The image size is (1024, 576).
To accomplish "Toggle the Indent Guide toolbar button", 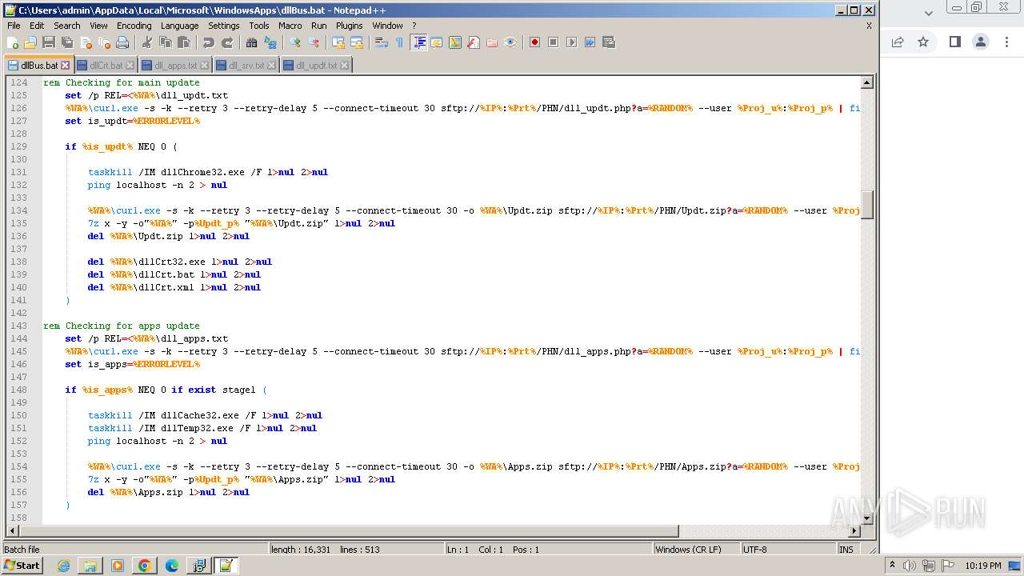I will [x=418, y=42].
